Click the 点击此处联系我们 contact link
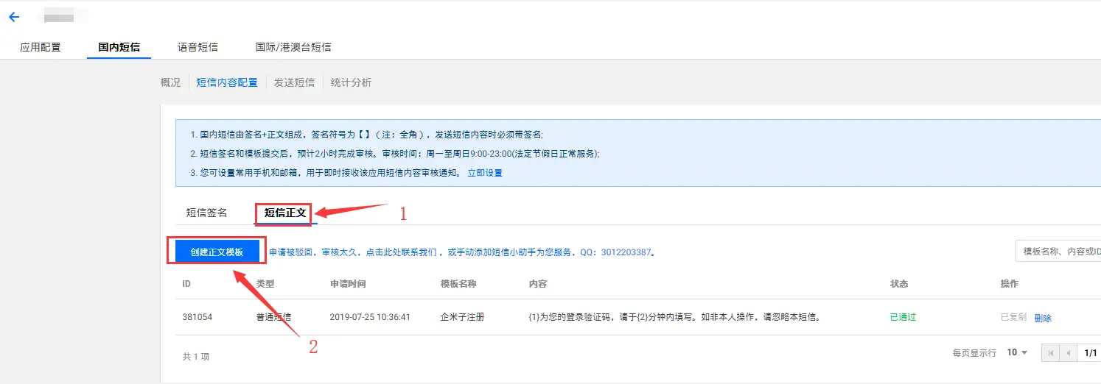The height and width of the screenshot is (384, 1101). 404,252
